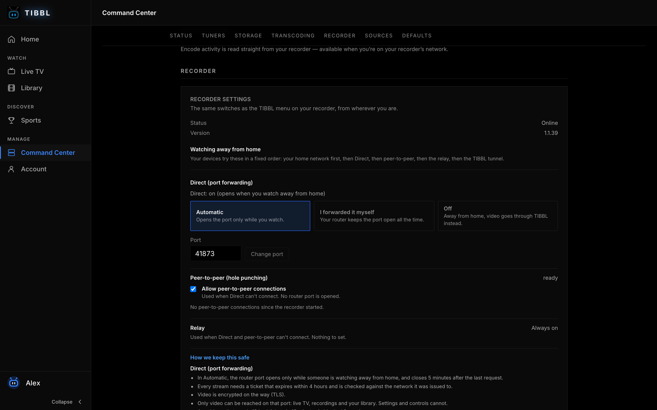
Task: Select the Automatic port forwarding option
Action: [250, 216]
